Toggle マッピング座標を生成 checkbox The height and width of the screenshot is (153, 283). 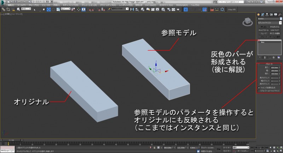(259, 87)
